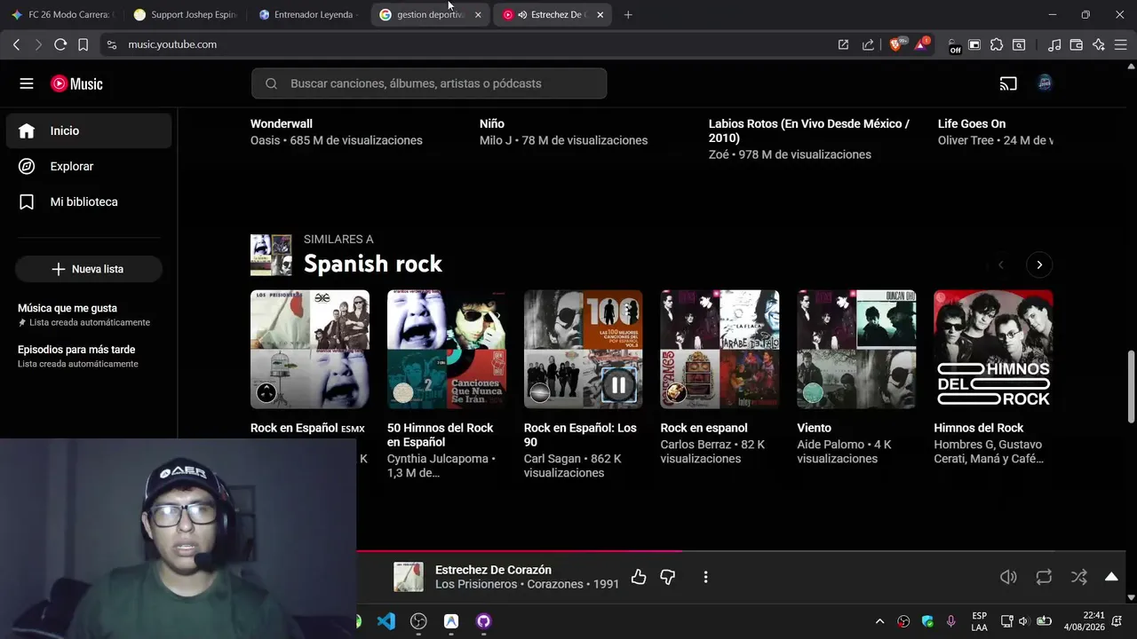Image resolution: width=1137 pixels, height=639 pixels.
Task: Open the Brave Wallet icon
Action: (x=1077, y=44)
